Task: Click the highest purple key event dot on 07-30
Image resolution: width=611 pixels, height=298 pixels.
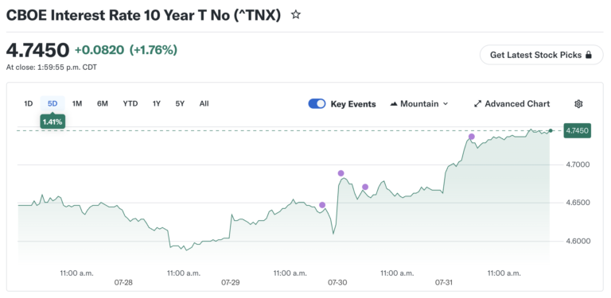Action: click(x=341, y=173)
